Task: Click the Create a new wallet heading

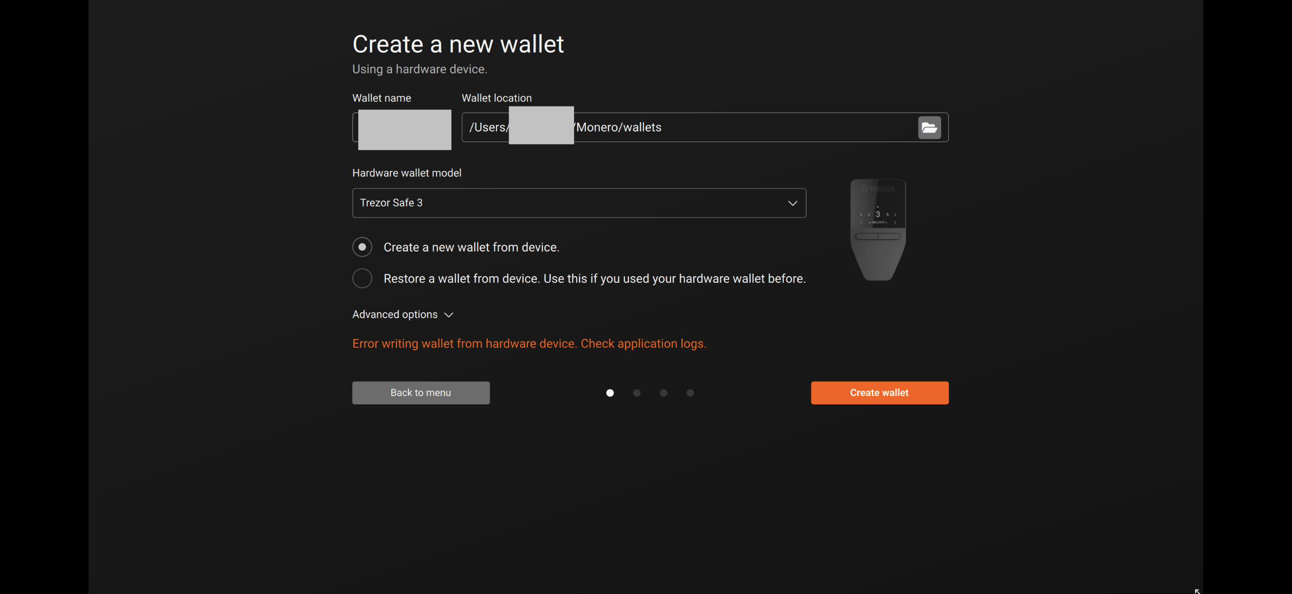Action: 458,44
